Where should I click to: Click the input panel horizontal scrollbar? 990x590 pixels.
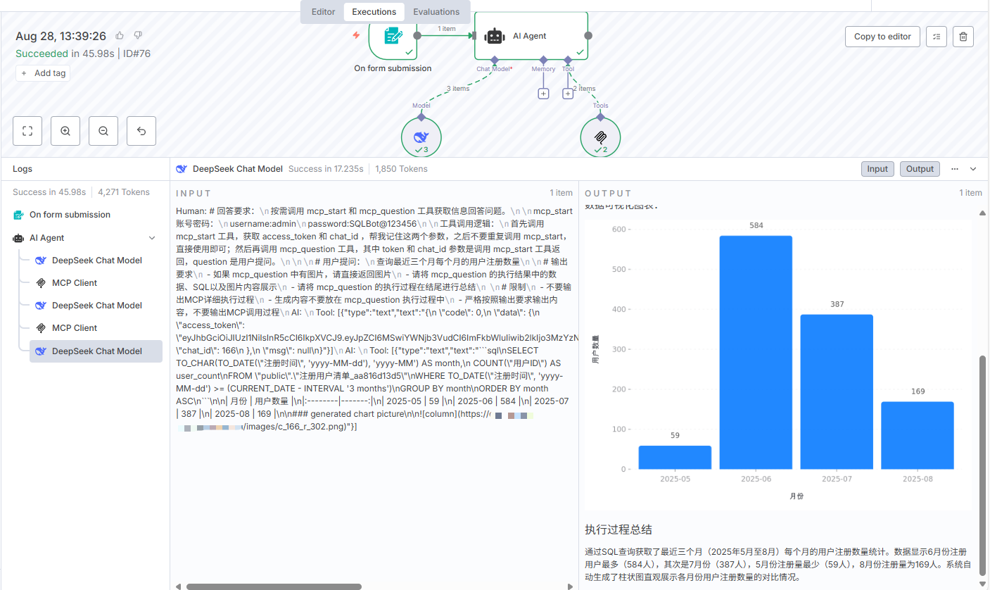274,586
